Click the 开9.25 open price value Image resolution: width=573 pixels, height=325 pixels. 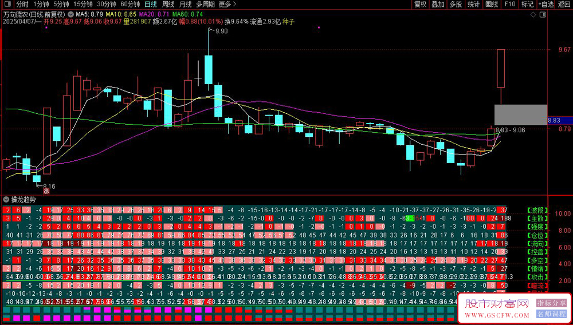pos(53,22)
